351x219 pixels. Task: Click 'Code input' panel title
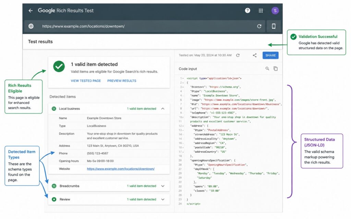188,69
